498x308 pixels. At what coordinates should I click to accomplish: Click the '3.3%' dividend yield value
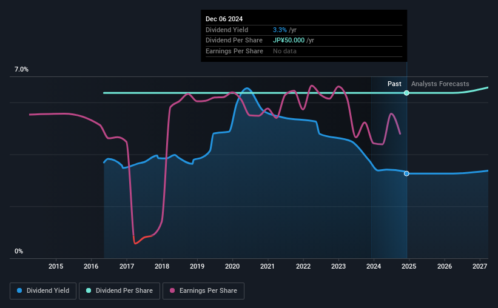tap(280, 30)
